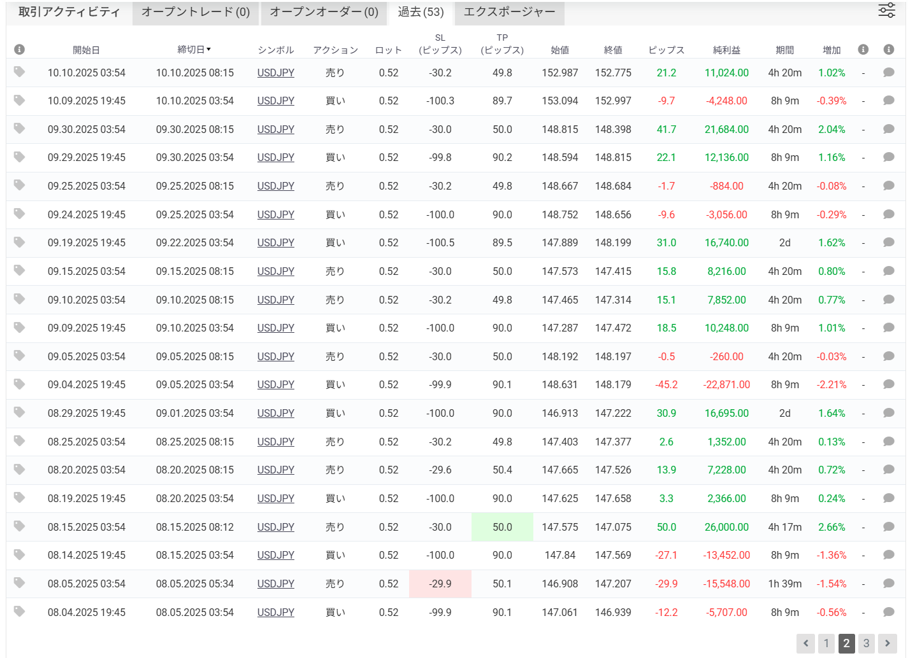Go to page 3 of results
This screenshot has height=658, width=908.
pyautogui.click(x=867, y=644)
